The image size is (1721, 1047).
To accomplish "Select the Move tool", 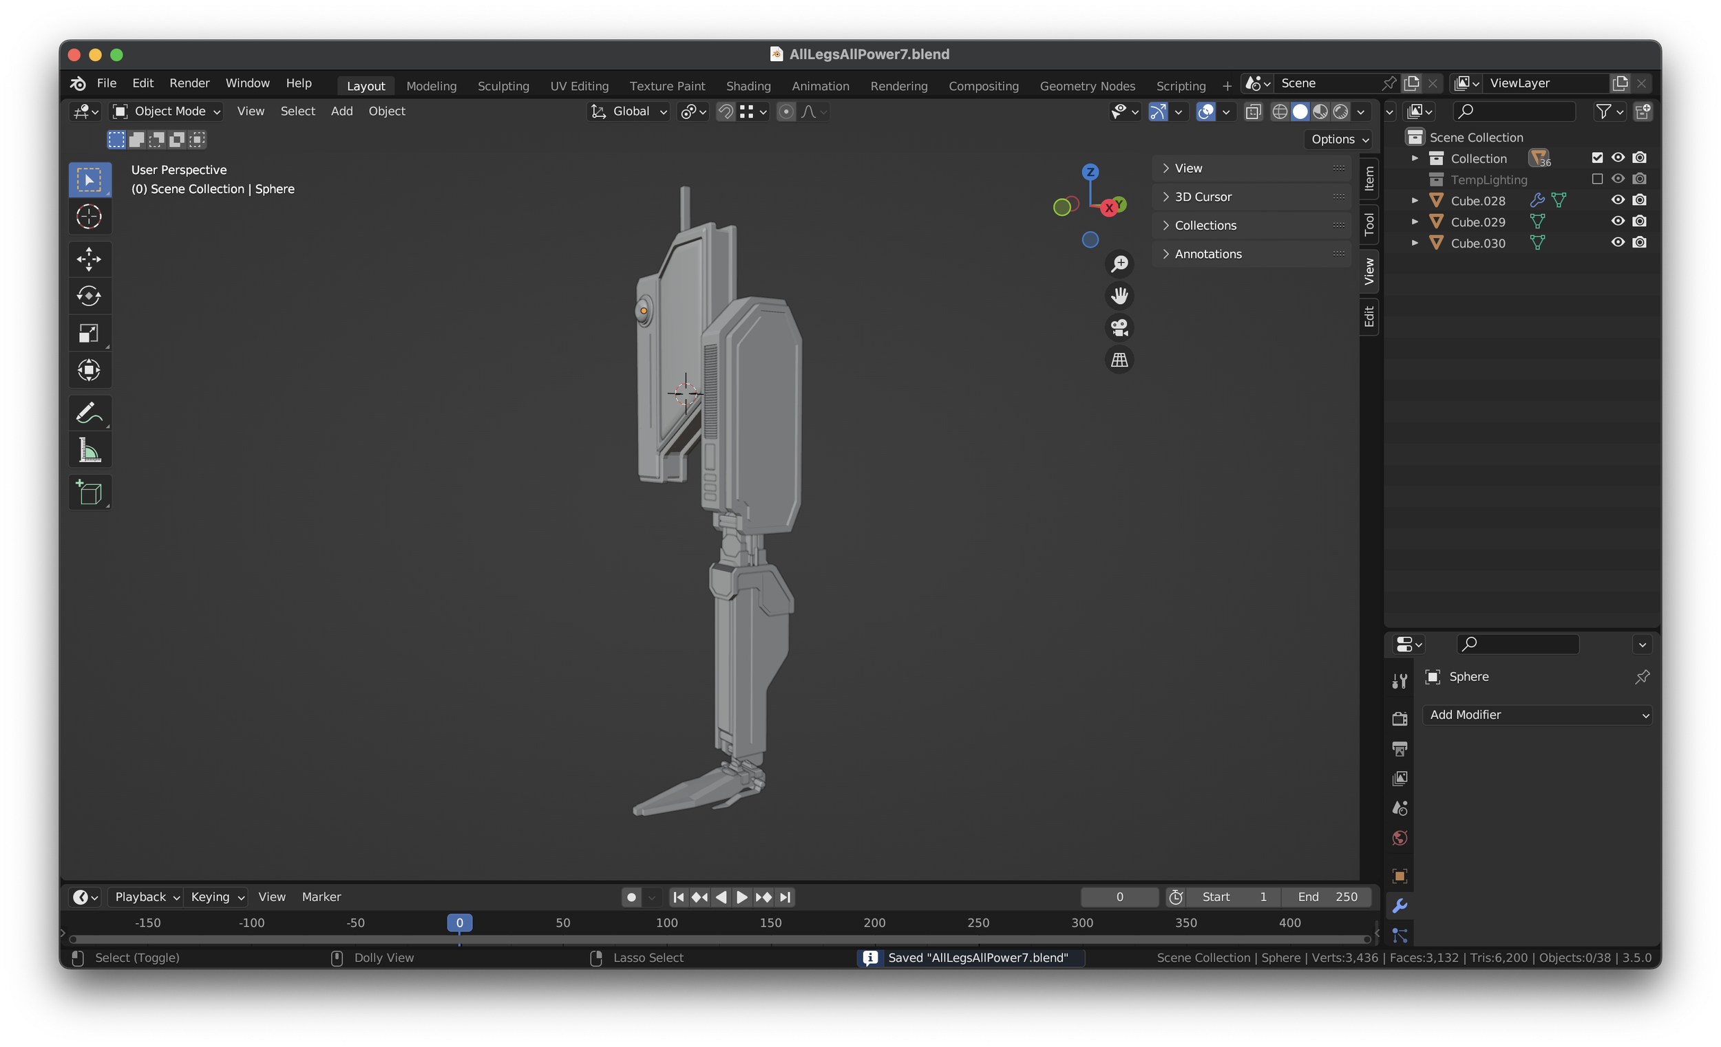I will click(89, 259).
